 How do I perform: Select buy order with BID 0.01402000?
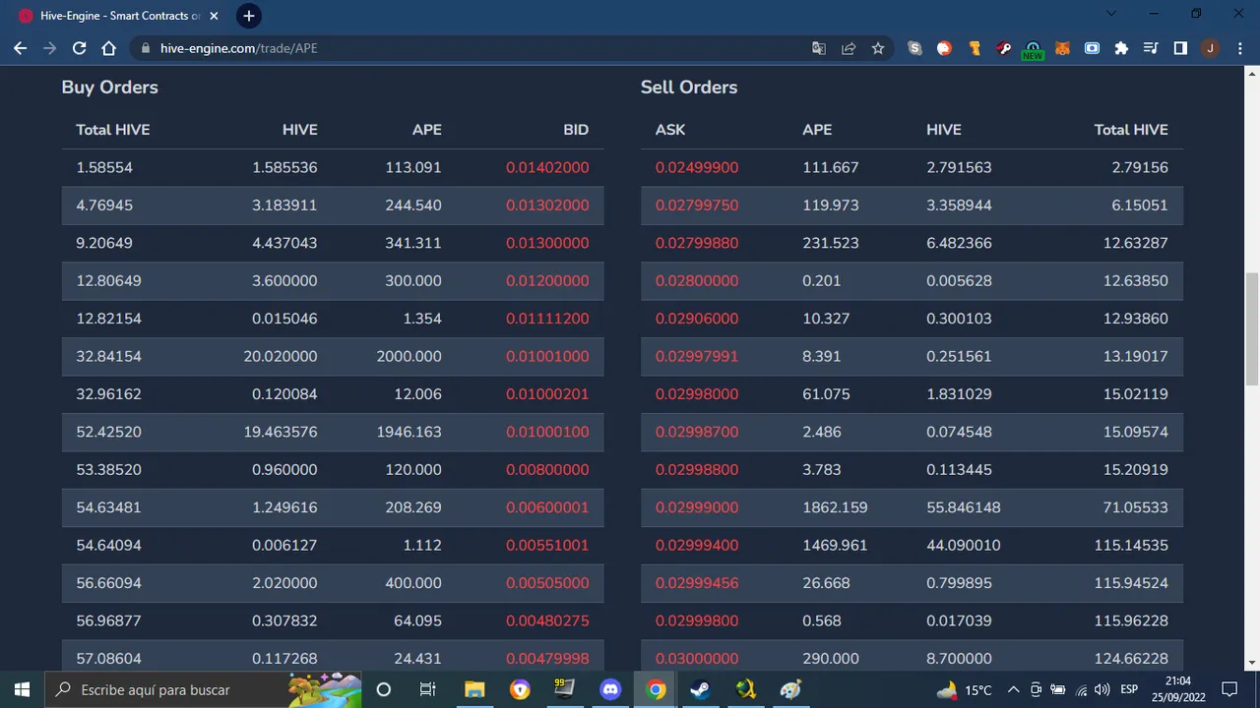[333, 167]
